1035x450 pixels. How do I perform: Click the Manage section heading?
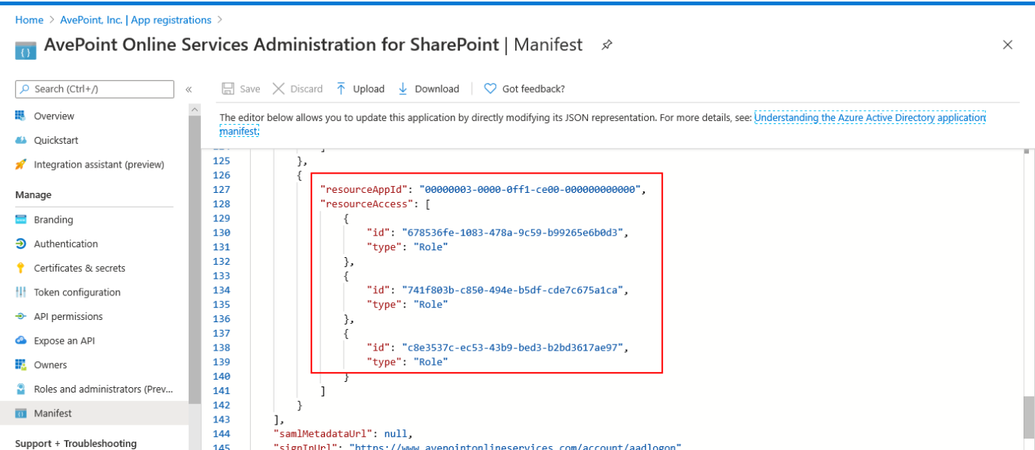(x=33, y=195)
